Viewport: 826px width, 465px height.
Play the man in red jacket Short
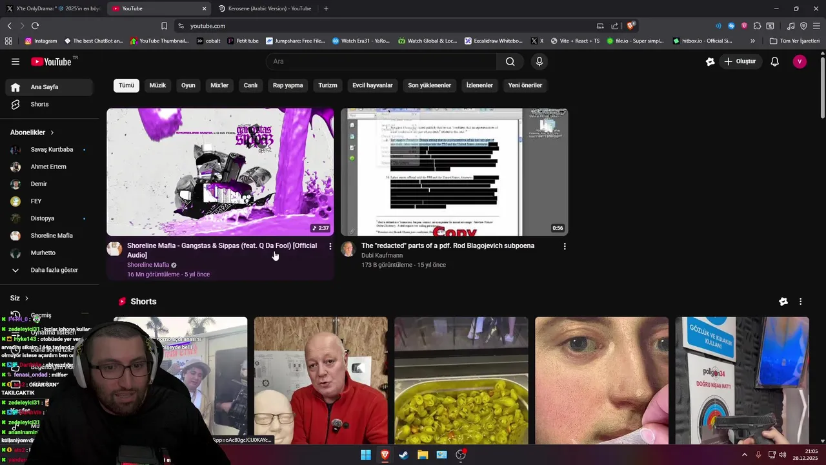(321, 380)
